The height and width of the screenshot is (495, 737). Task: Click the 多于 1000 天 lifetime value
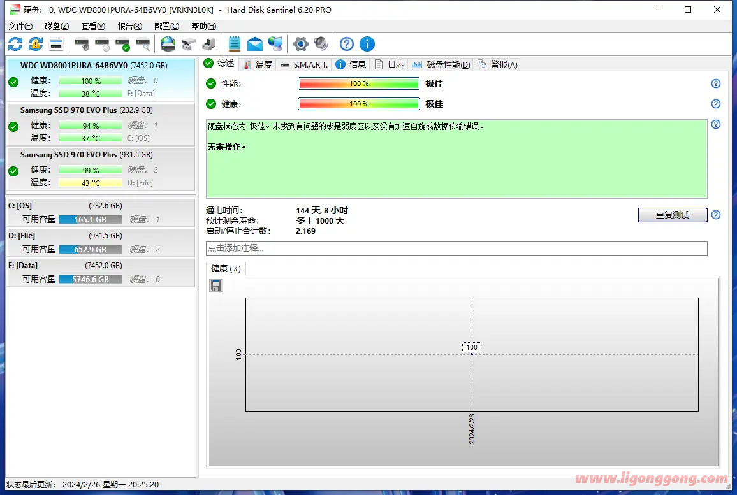pos(320,220)
